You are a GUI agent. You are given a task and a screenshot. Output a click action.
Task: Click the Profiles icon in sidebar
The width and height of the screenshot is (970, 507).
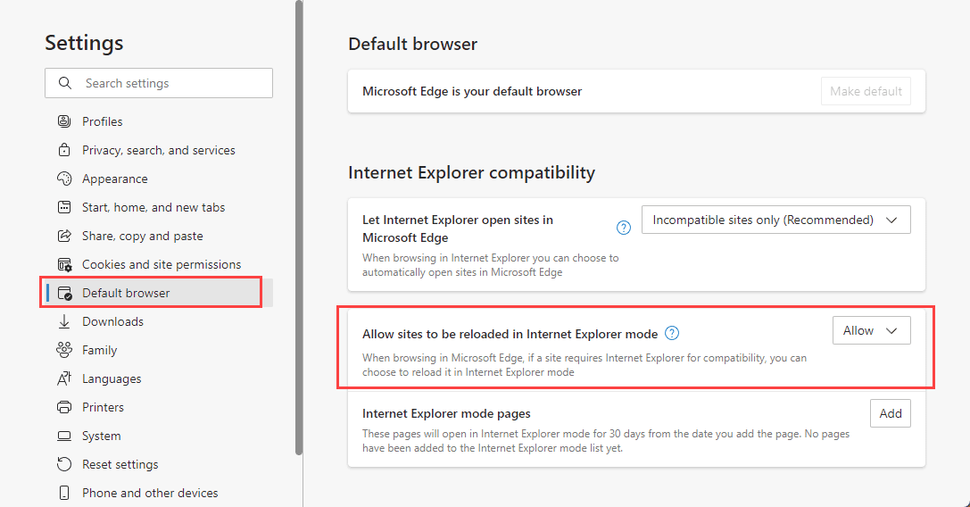(x=63, y=121)
